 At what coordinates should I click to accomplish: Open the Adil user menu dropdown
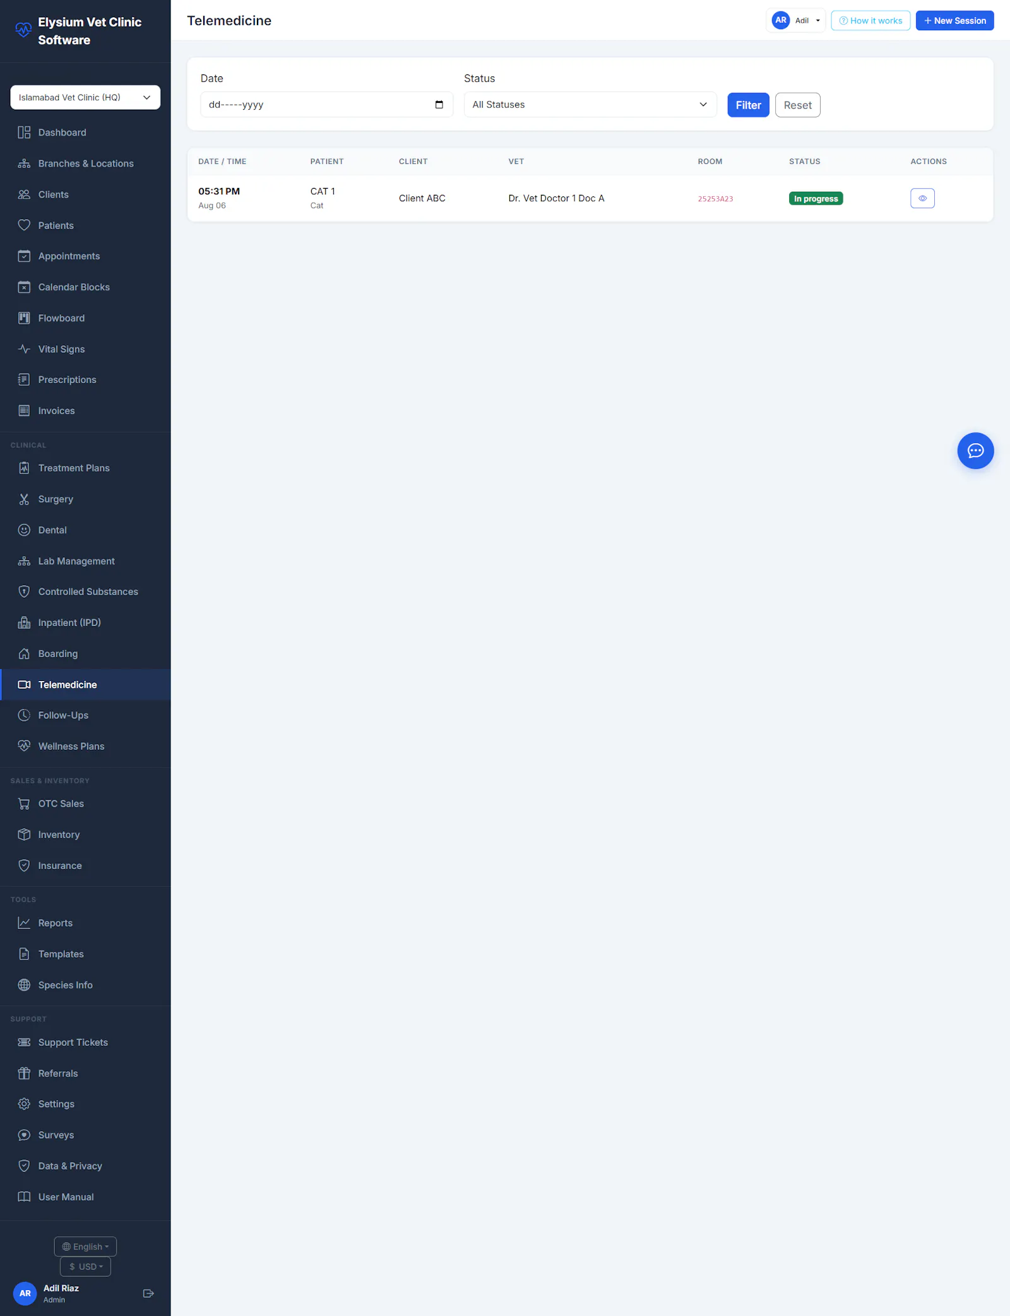[x=795, y=21]
